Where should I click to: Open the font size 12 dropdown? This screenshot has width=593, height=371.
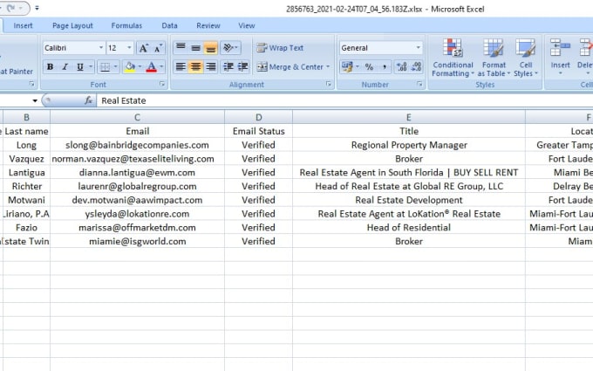[x=129, y=48]
